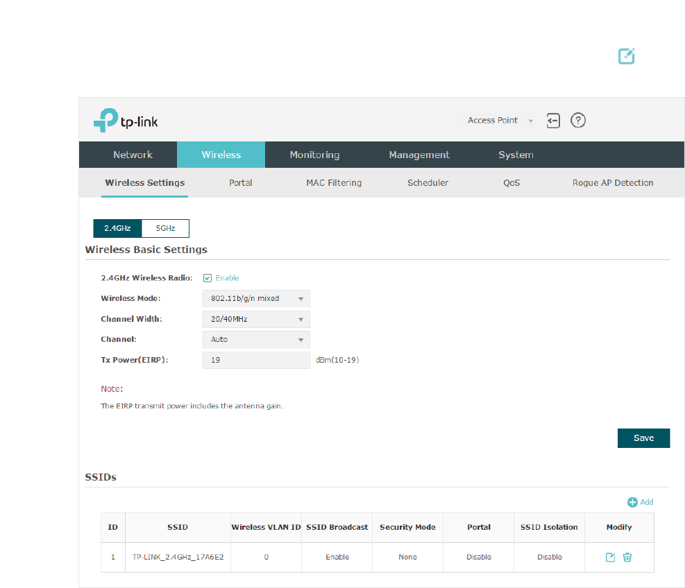This screenshot has height=588, width=685.
Task: Click the dBm(10-19) range hint
Action: (x=337, y=360)
